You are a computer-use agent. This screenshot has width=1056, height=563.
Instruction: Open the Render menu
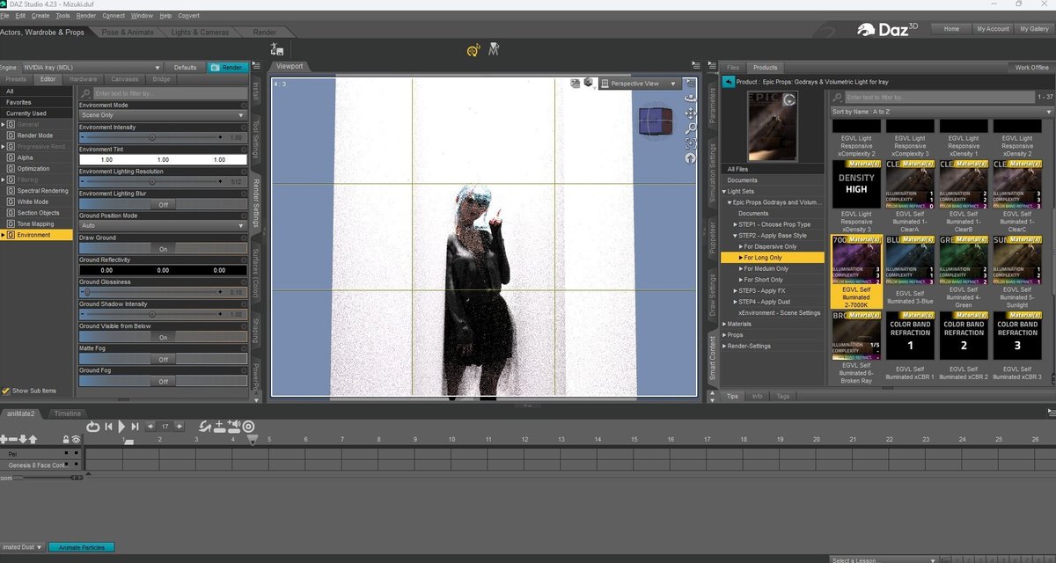click(x=86, y=16)
